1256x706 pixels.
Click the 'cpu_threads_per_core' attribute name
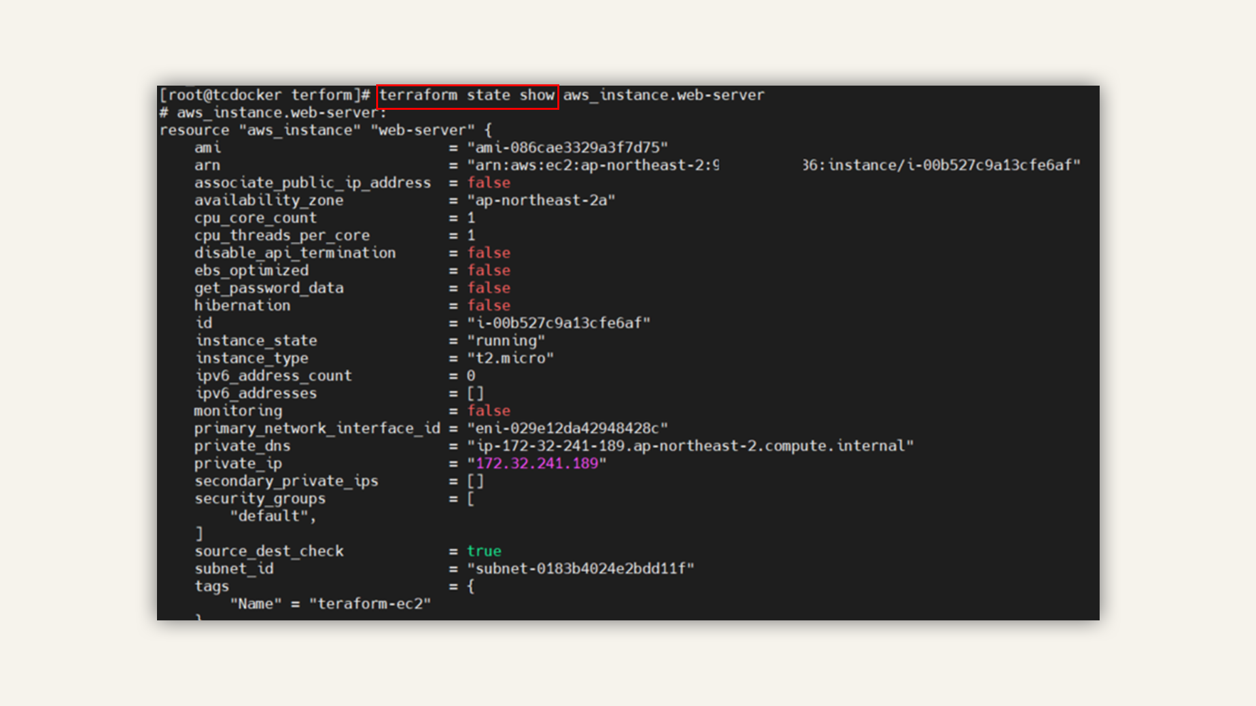[x=281, y=235]
